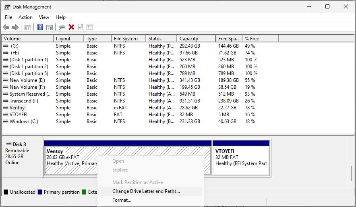Sort by the Capacity column header
356x207 pixels.
click(x=189, y=39)
